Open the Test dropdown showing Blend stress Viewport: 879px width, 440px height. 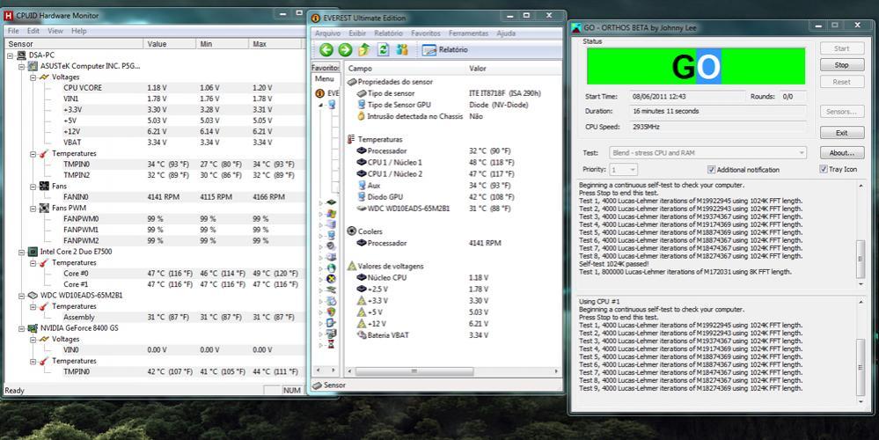pos(707,152)
